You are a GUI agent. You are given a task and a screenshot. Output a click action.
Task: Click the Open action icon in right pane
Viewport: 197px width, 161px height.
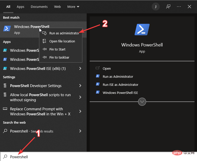[x=98, y=68]
